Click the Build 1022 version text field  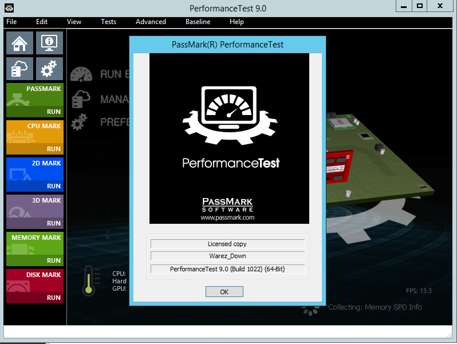(227, 269)
